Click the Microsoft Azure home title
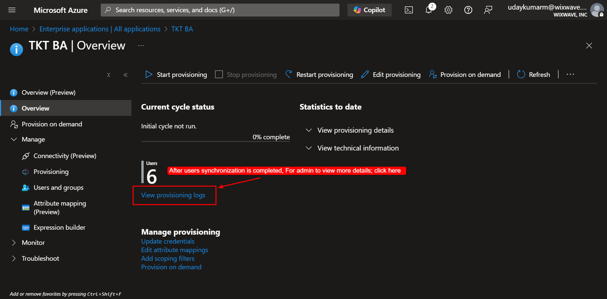Screen dimensions: 607x299 click(x=61, y=10)
